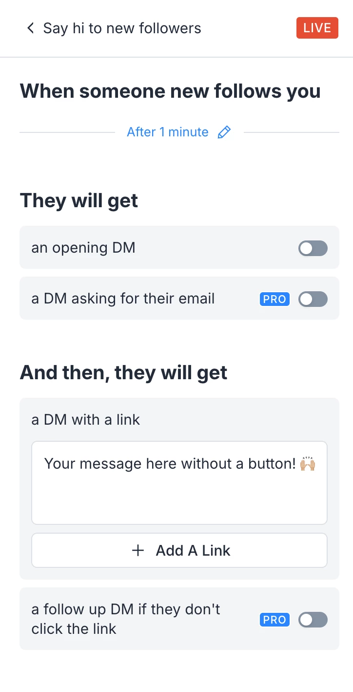Screen dimensions: 353x692
Task: Click 'a DM asking for their email' label
Action: [123, 299]
